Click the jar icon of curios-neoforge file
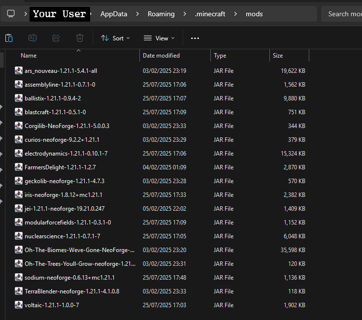 [x=19, y=139]
